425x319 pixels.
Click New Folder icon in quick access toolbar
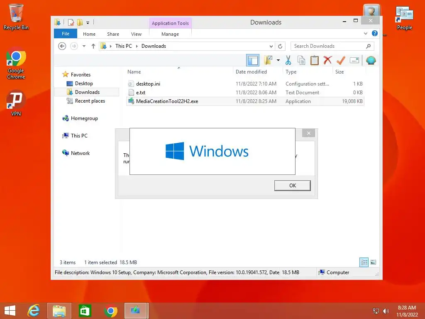pos(80,22)
